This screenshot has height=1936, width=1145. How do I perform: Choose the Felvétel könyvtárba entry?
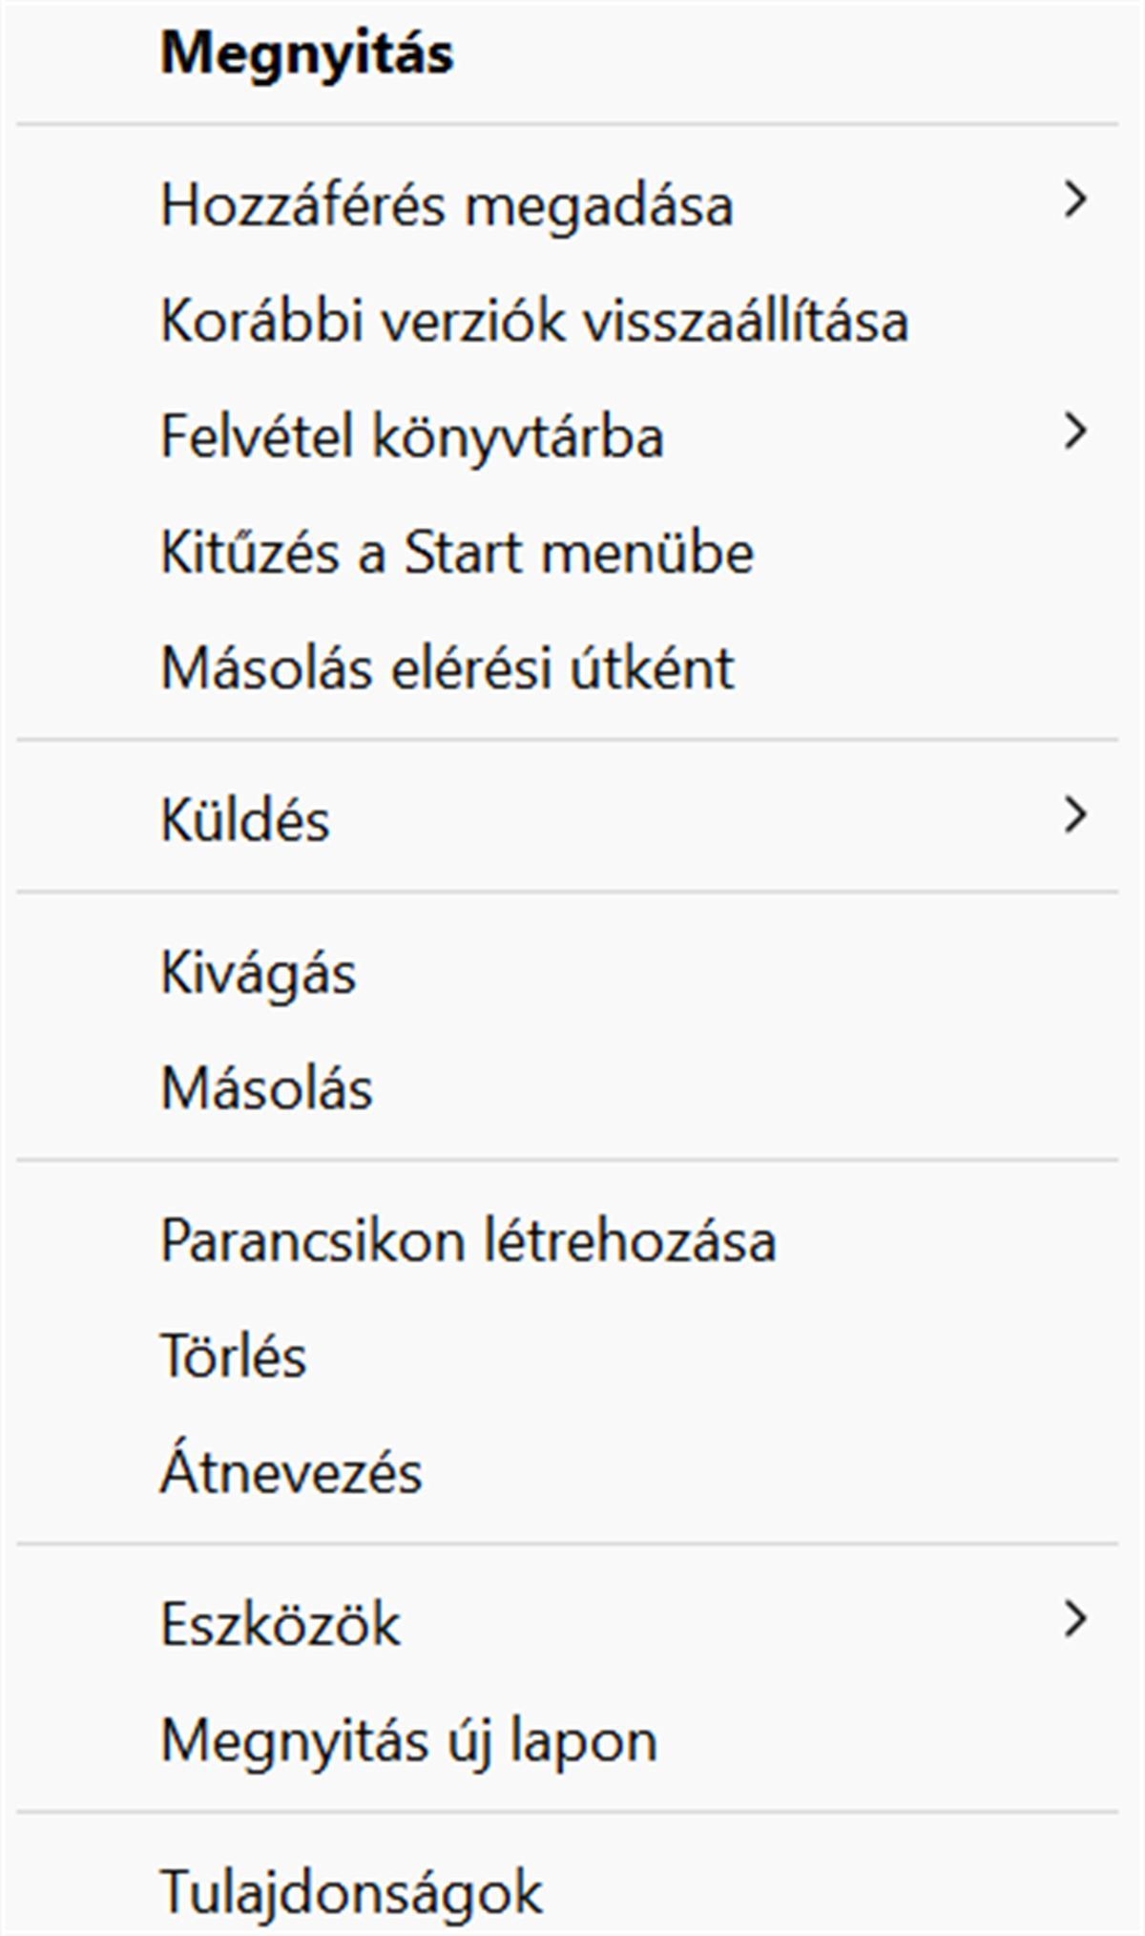click(x=412, y=436)
